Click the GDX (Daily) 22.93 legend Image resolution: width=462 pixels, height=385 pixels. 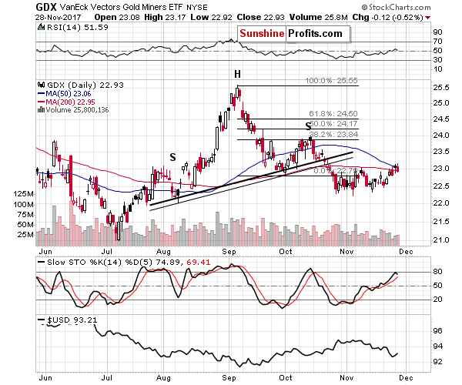(85, 85)
